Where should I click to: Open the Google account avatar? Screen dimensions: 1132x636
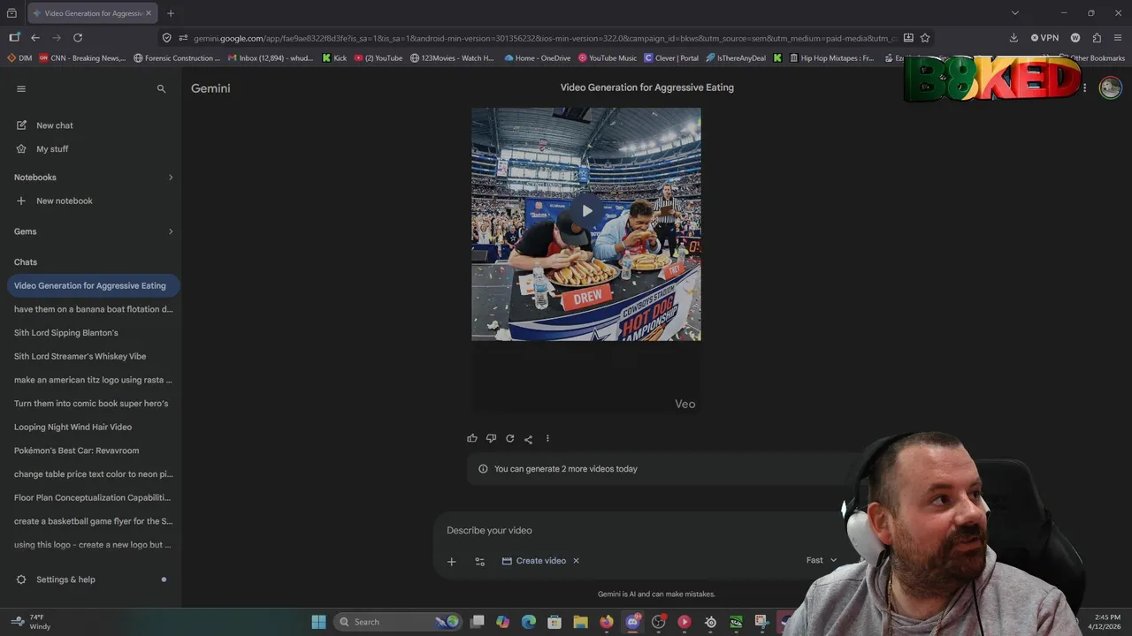point(1110,87)
